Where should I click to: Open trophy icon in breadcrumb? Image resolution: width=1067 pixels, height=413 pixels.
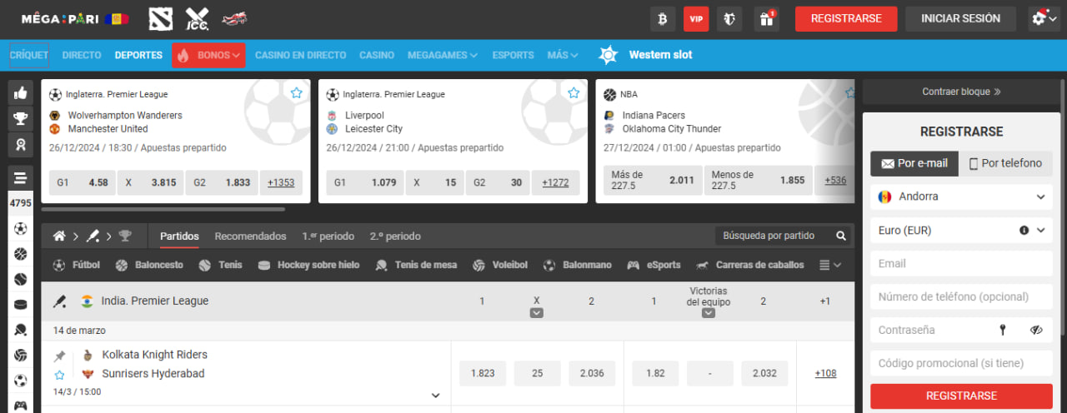[x=125, y=236]
